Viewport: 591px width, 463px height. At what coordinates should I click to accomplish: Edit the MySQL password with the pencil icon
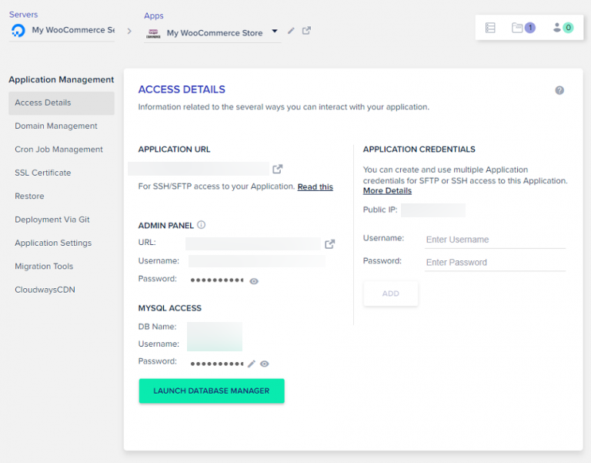coord(252,364)
